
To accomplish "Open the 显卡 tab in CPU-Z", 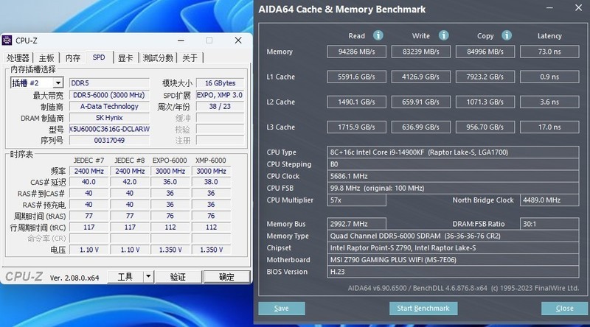I will click(125, 58).
